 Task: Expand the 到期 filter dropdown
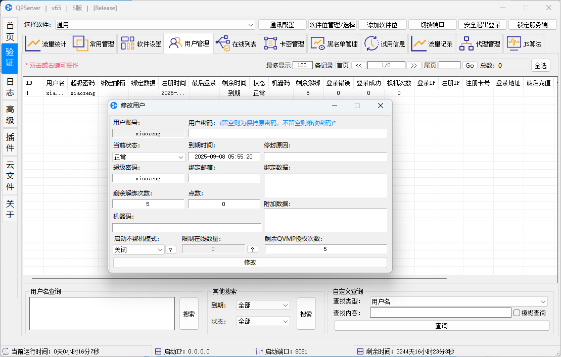(x=263, y=305)
